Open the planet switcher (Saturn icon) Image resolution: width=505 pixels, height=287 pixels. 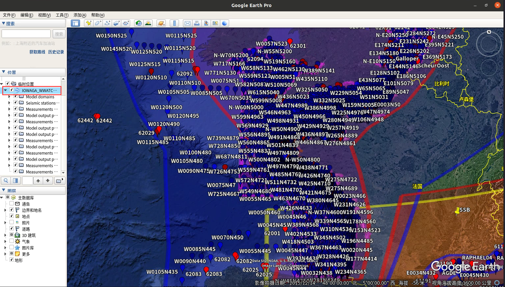(x=161, y=23)
